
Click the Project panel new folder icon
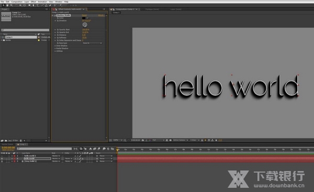[6, 141]
